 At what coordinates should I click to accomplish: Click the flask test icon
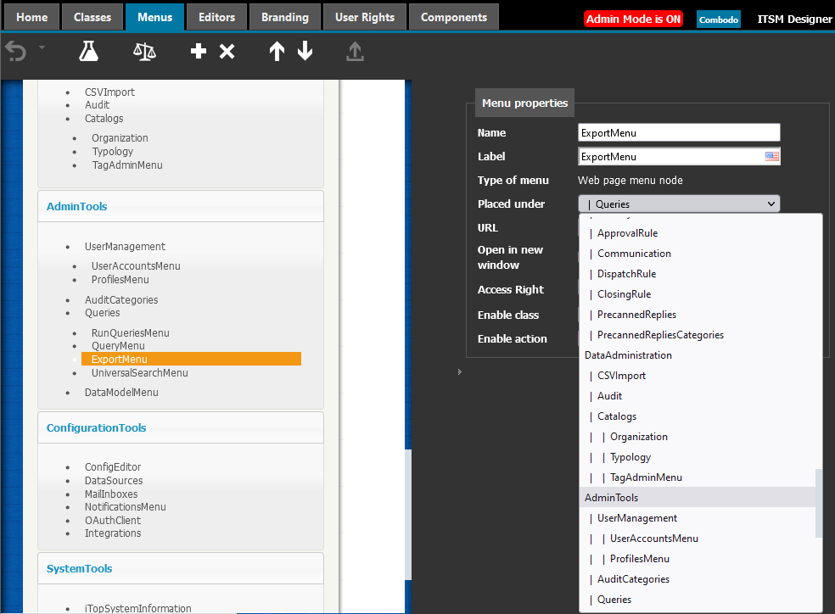pyautogui.click(x=88, y=52)
